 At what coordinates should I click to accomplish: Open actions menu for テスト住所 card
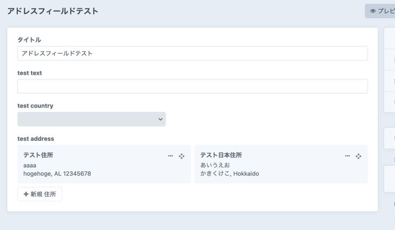[170, 156]
